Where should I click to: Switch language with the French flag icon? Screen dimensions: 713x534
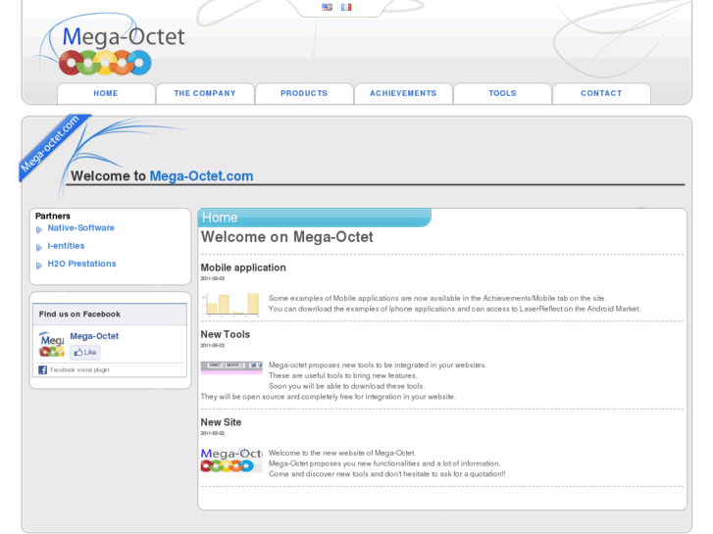(346, 7)
